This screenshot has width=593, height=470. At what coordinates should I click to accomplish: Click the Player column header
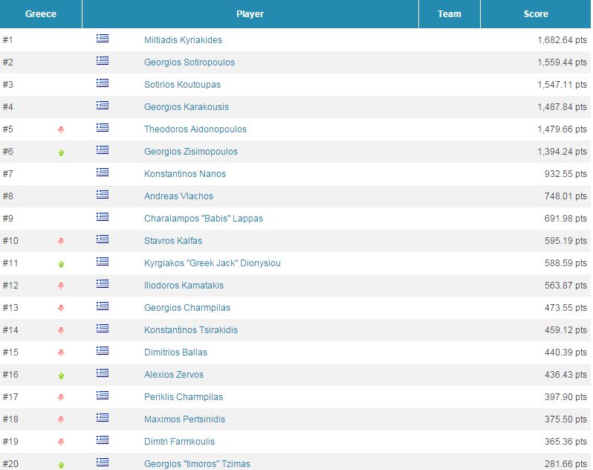click(250, 14)
